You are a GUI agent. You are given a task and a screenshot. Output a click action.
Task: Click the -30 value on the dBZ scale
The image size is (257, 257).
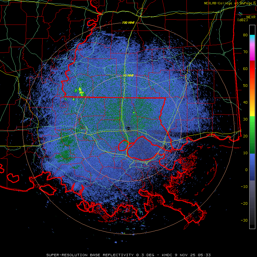point(244,220)
